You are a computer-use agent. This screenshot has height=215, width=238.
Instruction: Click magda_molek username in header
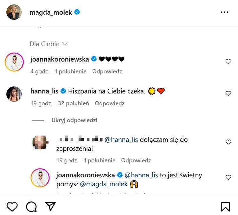tap(51, 12)
